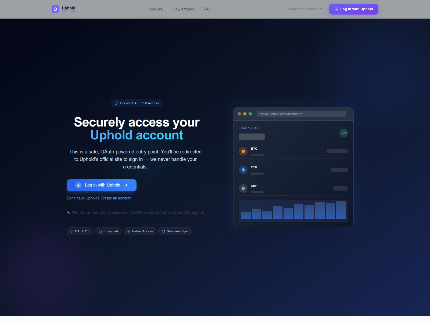Click the padlock icon beside password notice
Viewport: 430px width, 323px height.
[x=68, y=213]
